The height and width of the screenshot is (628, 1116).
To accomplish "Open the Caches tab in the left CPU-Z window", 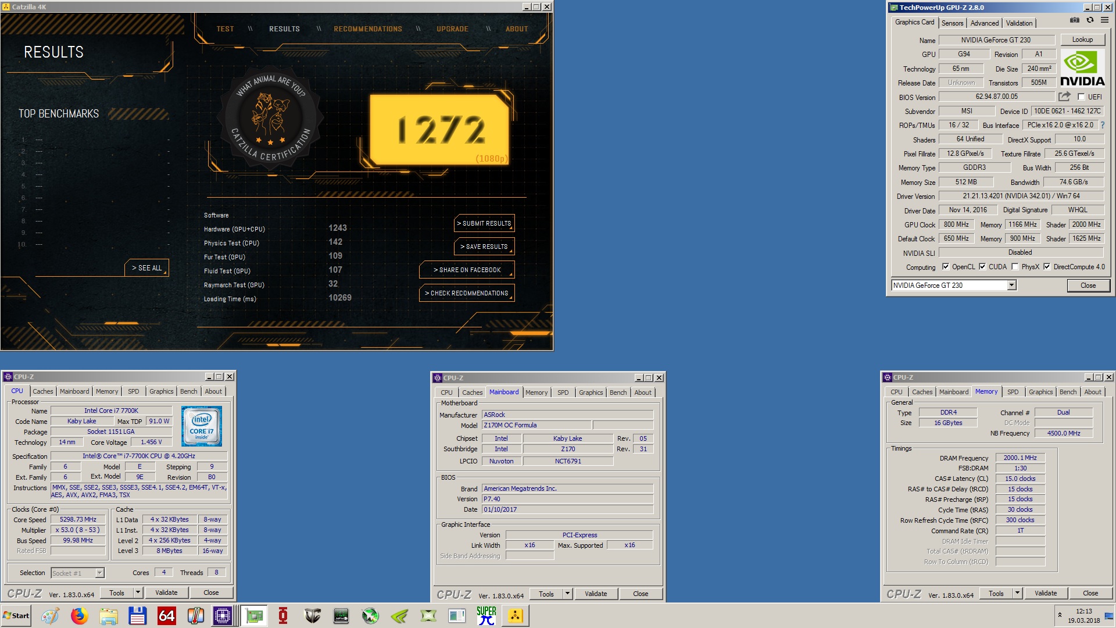I will (x=42, y=391).
